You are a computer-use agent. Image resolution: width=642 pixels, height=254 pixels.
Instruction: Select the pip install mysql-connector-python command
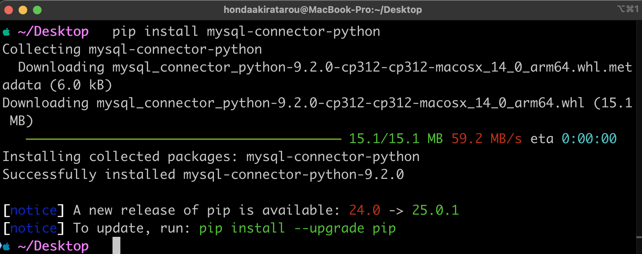245,31
